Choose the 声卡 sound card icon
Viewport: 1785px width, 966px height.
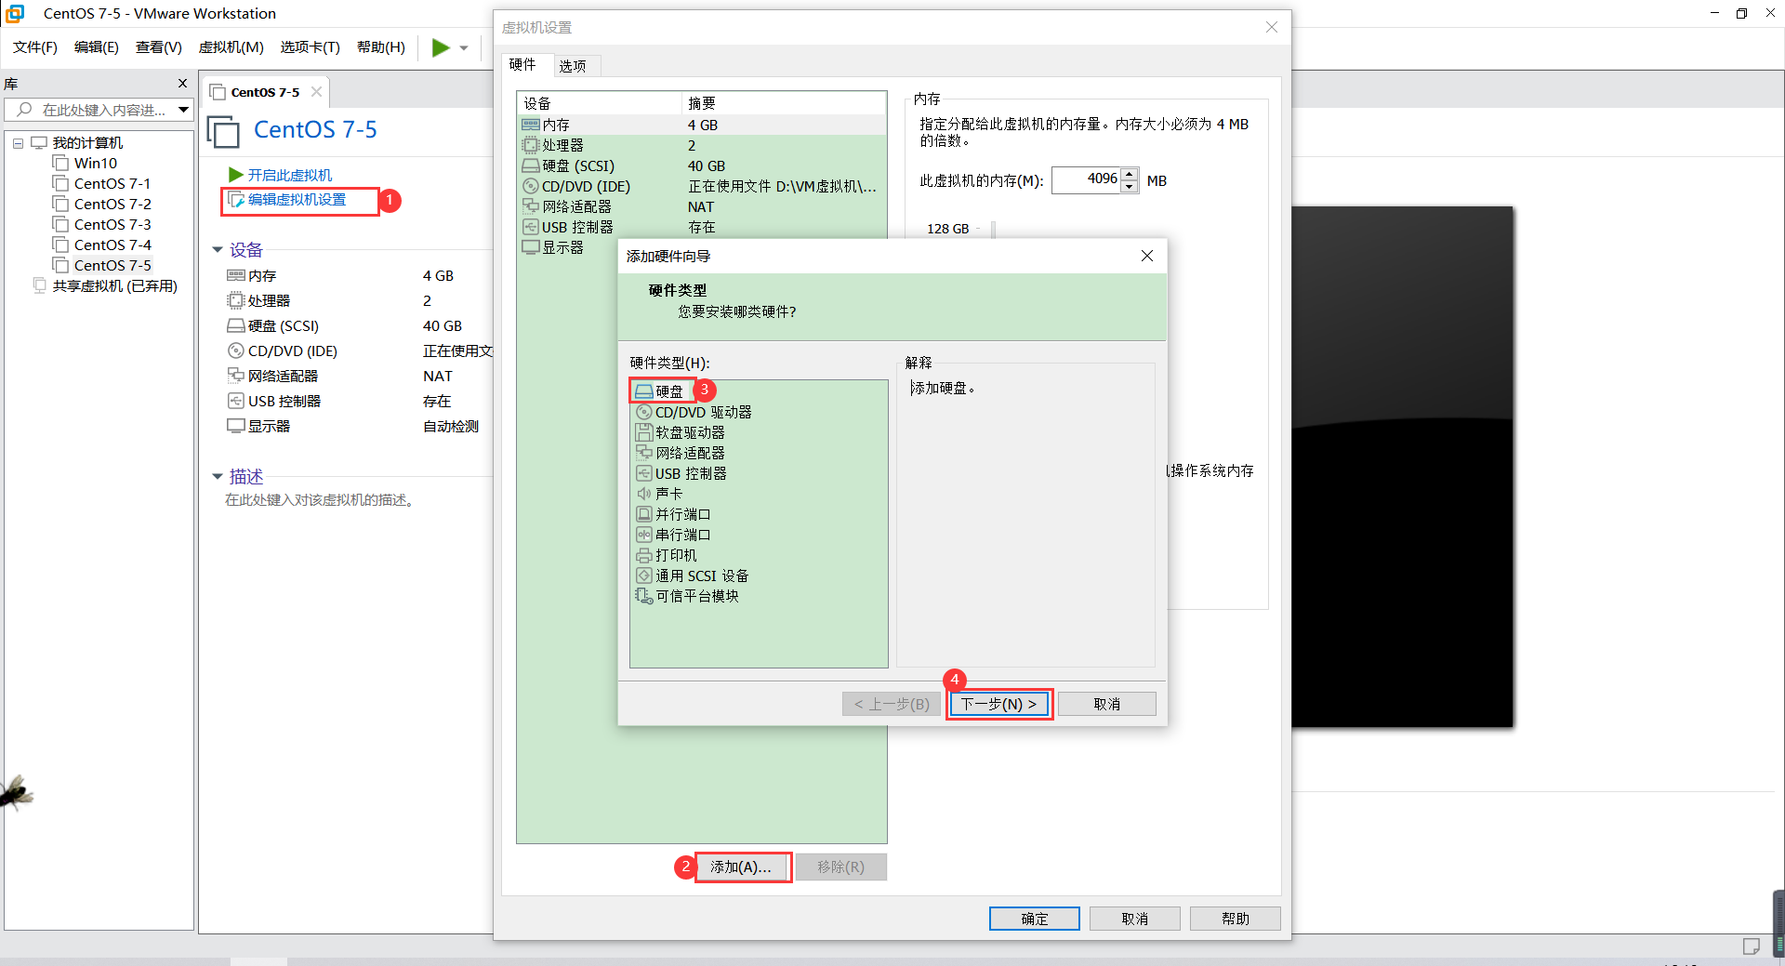(x=644, y=494)
